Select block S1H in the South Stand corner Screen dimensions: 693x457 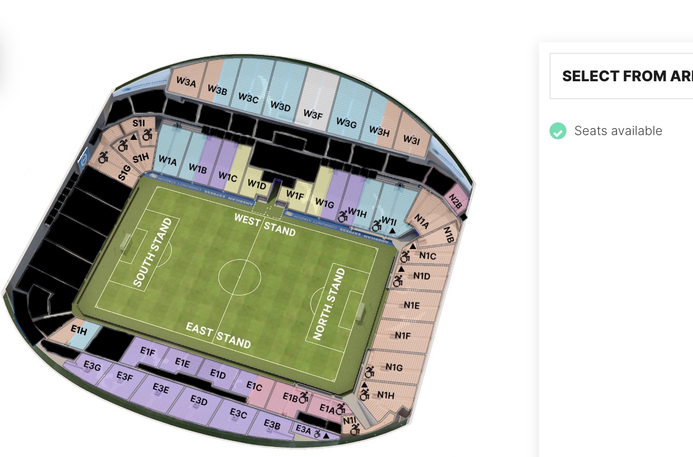tap(140, 157)
